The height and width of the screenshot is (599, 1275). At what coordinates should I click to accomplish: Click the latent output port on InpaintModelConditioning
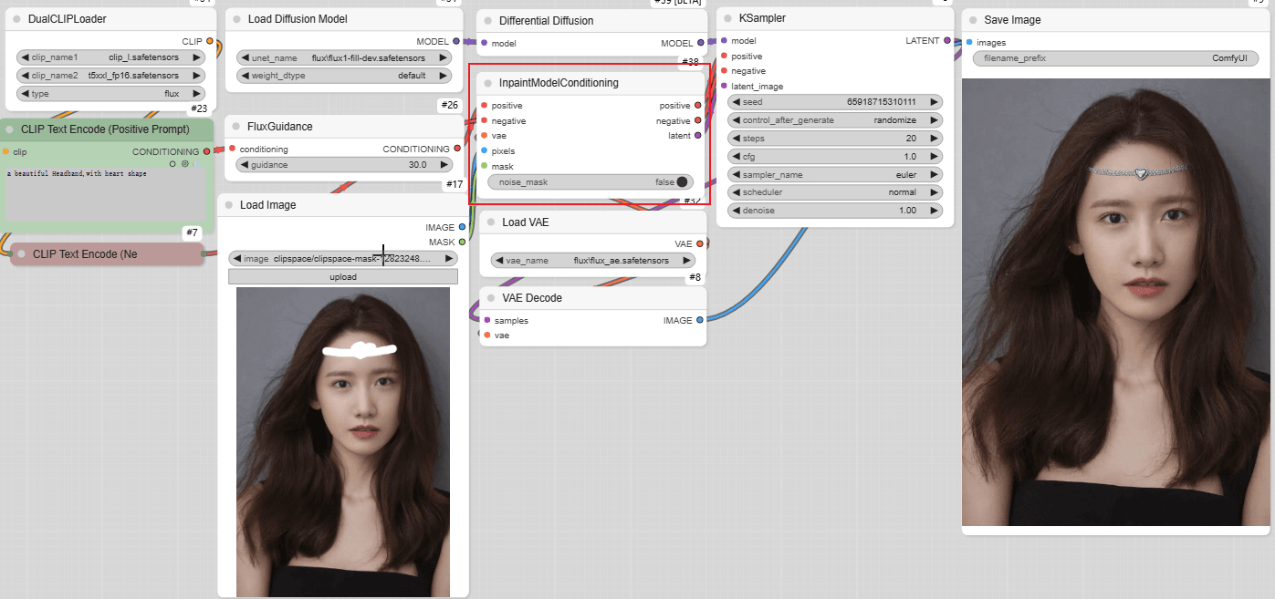pyautogui.click(x=698, y=135)
